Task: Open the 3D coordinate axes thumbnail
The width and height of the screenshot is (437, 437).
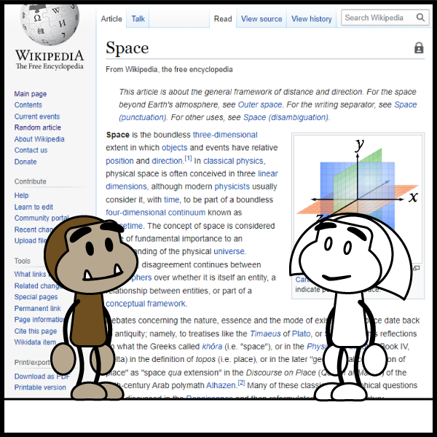Action: point(358,181)
